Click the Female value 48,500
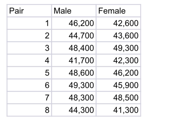This screenshot has width=185, height=138. click(x=119, y=98)
